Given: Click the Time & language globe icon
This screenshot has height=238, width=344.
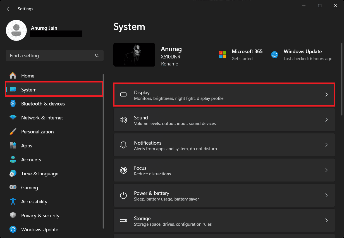Looking at the screenshot, I should (x=13, y=173).
